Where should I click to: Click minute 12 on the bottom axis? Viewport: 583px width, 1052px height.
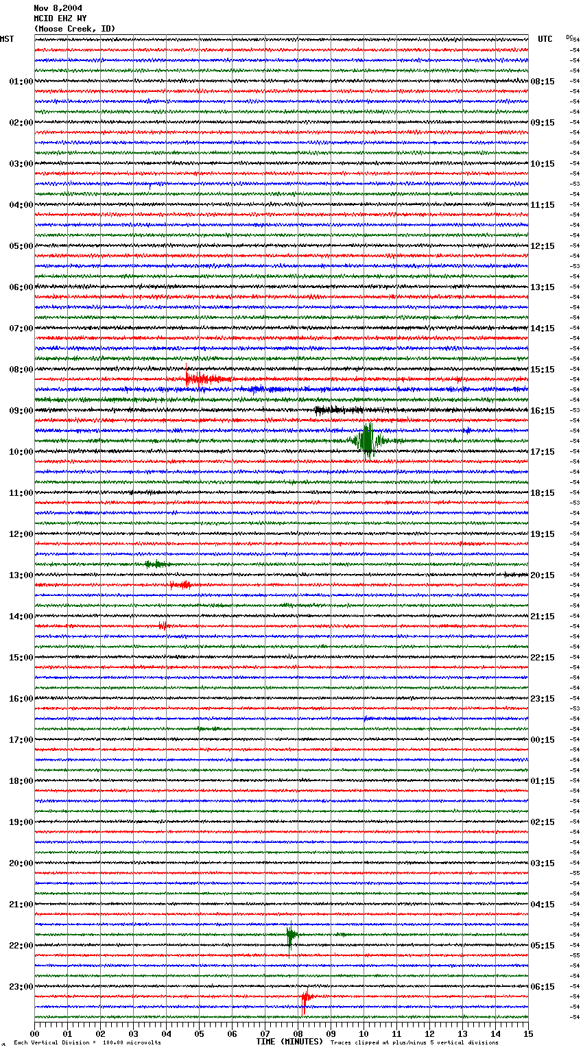pos(429,1033)
